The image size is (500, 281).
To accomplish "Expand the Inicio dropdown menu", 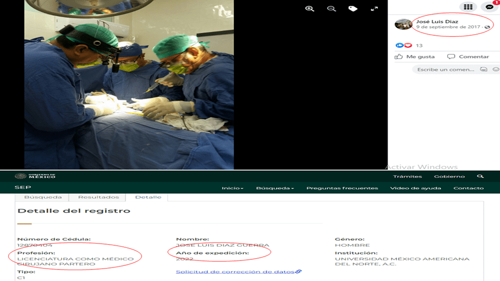I will (x=232, y=188).
